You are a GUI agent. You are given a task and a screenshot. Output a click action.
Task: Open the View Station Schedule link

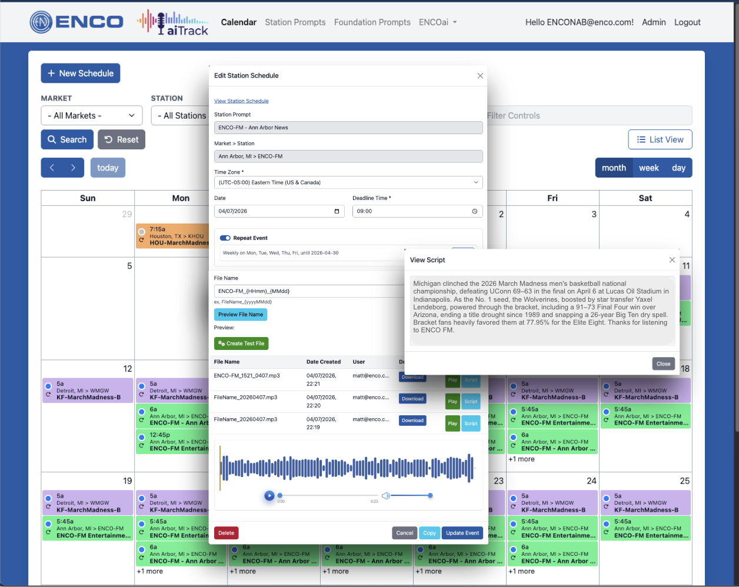(x=241, y=101)
